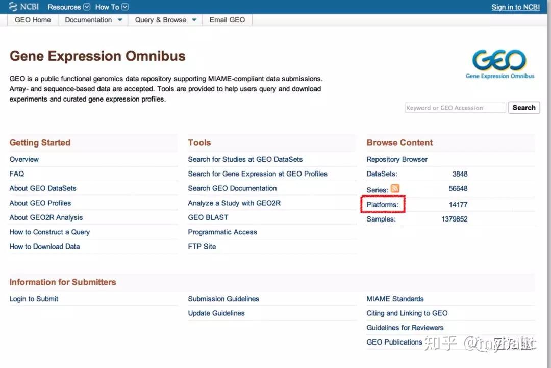Open the Documentation menu arrow

pos(120,20)
